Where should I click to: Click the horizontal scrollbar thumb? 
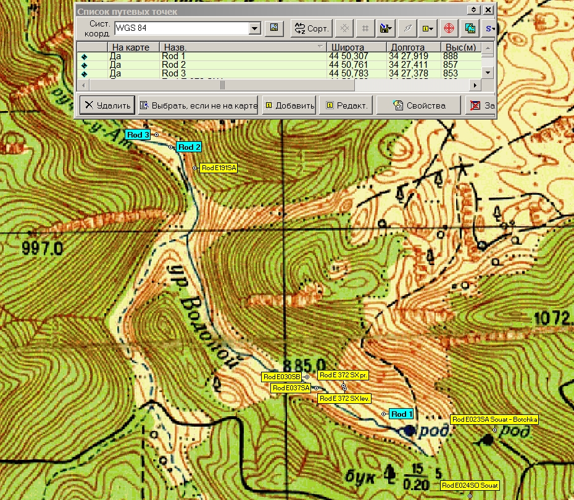click(x=222, y=86)
